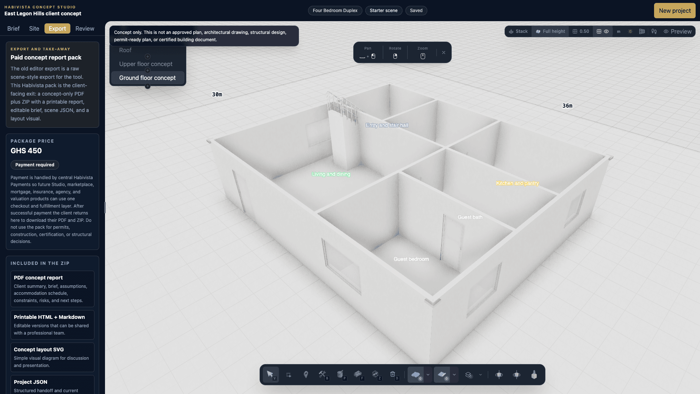700x394 pixels.
Task: Click the Living and dining room label
Action: 331,174
